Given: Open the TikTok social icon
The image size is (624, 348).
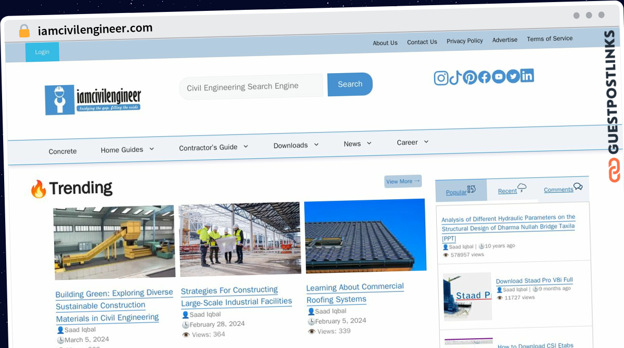Looking at the screenshot, I should [455, 78].
